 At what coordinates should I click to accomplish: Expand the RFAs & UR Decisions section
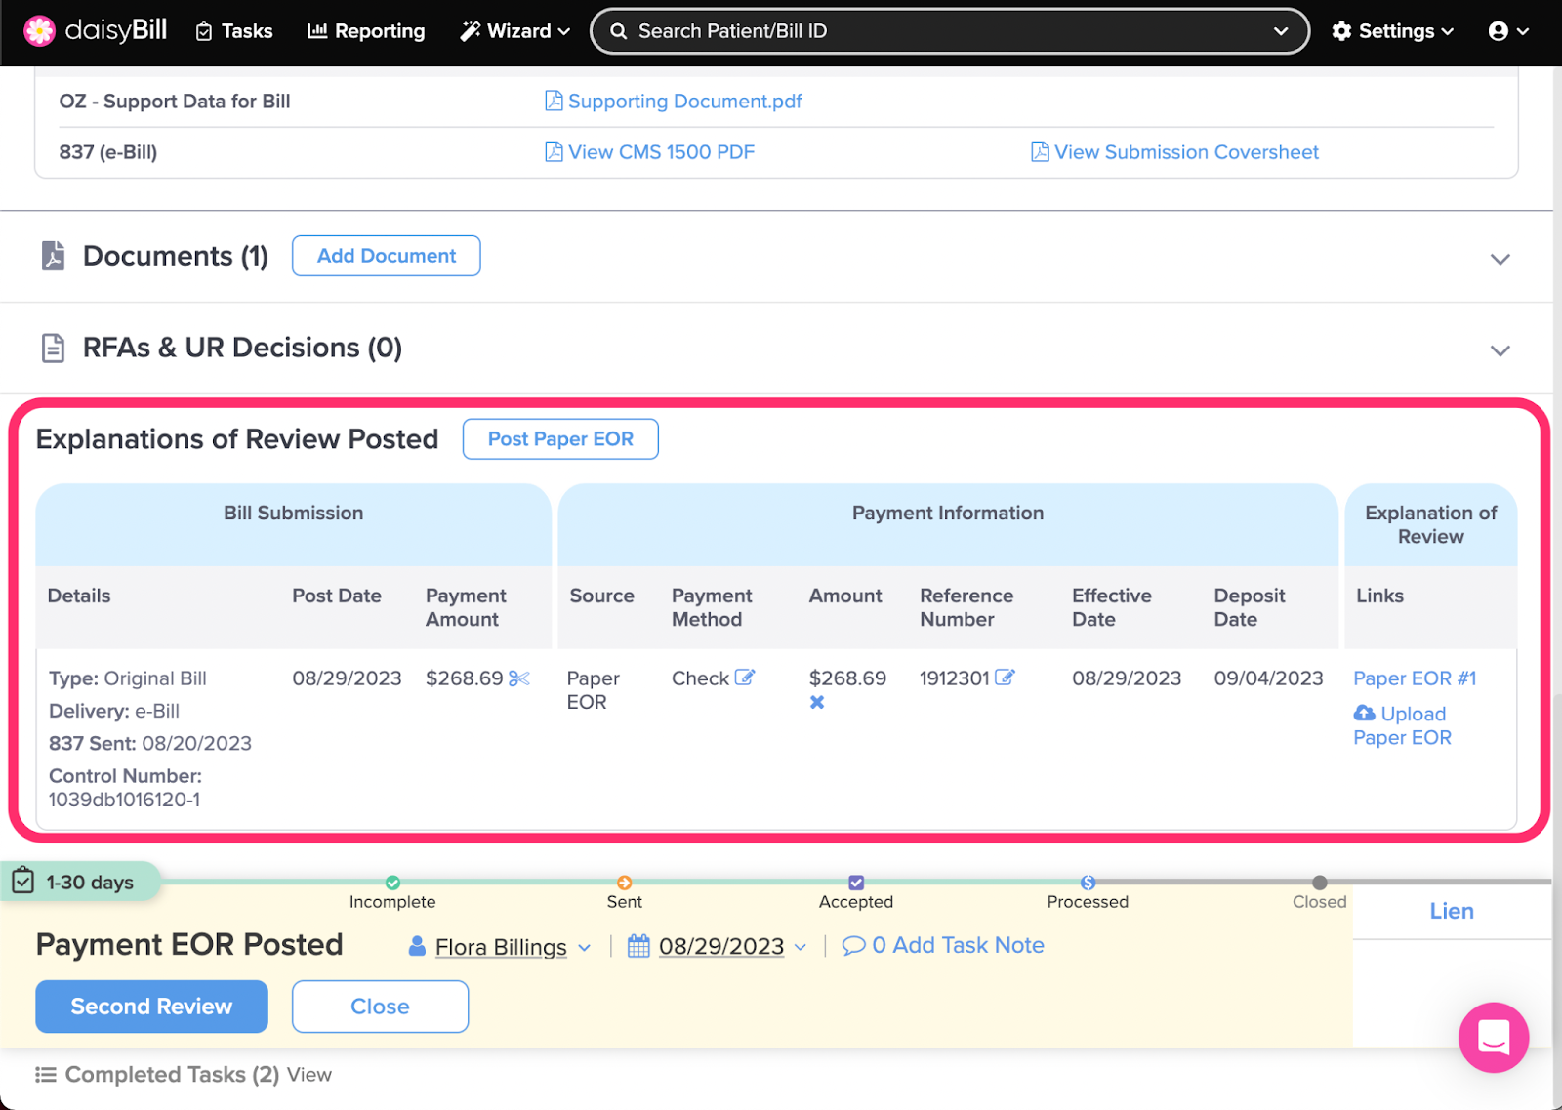coord(1500,350)
